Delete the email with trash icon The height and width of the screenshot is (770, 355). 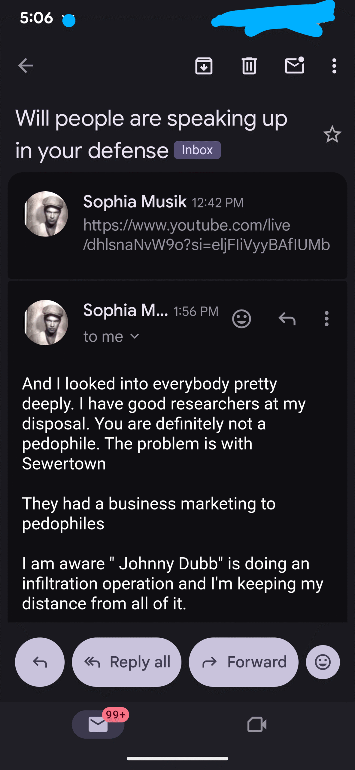coord(249,66)
